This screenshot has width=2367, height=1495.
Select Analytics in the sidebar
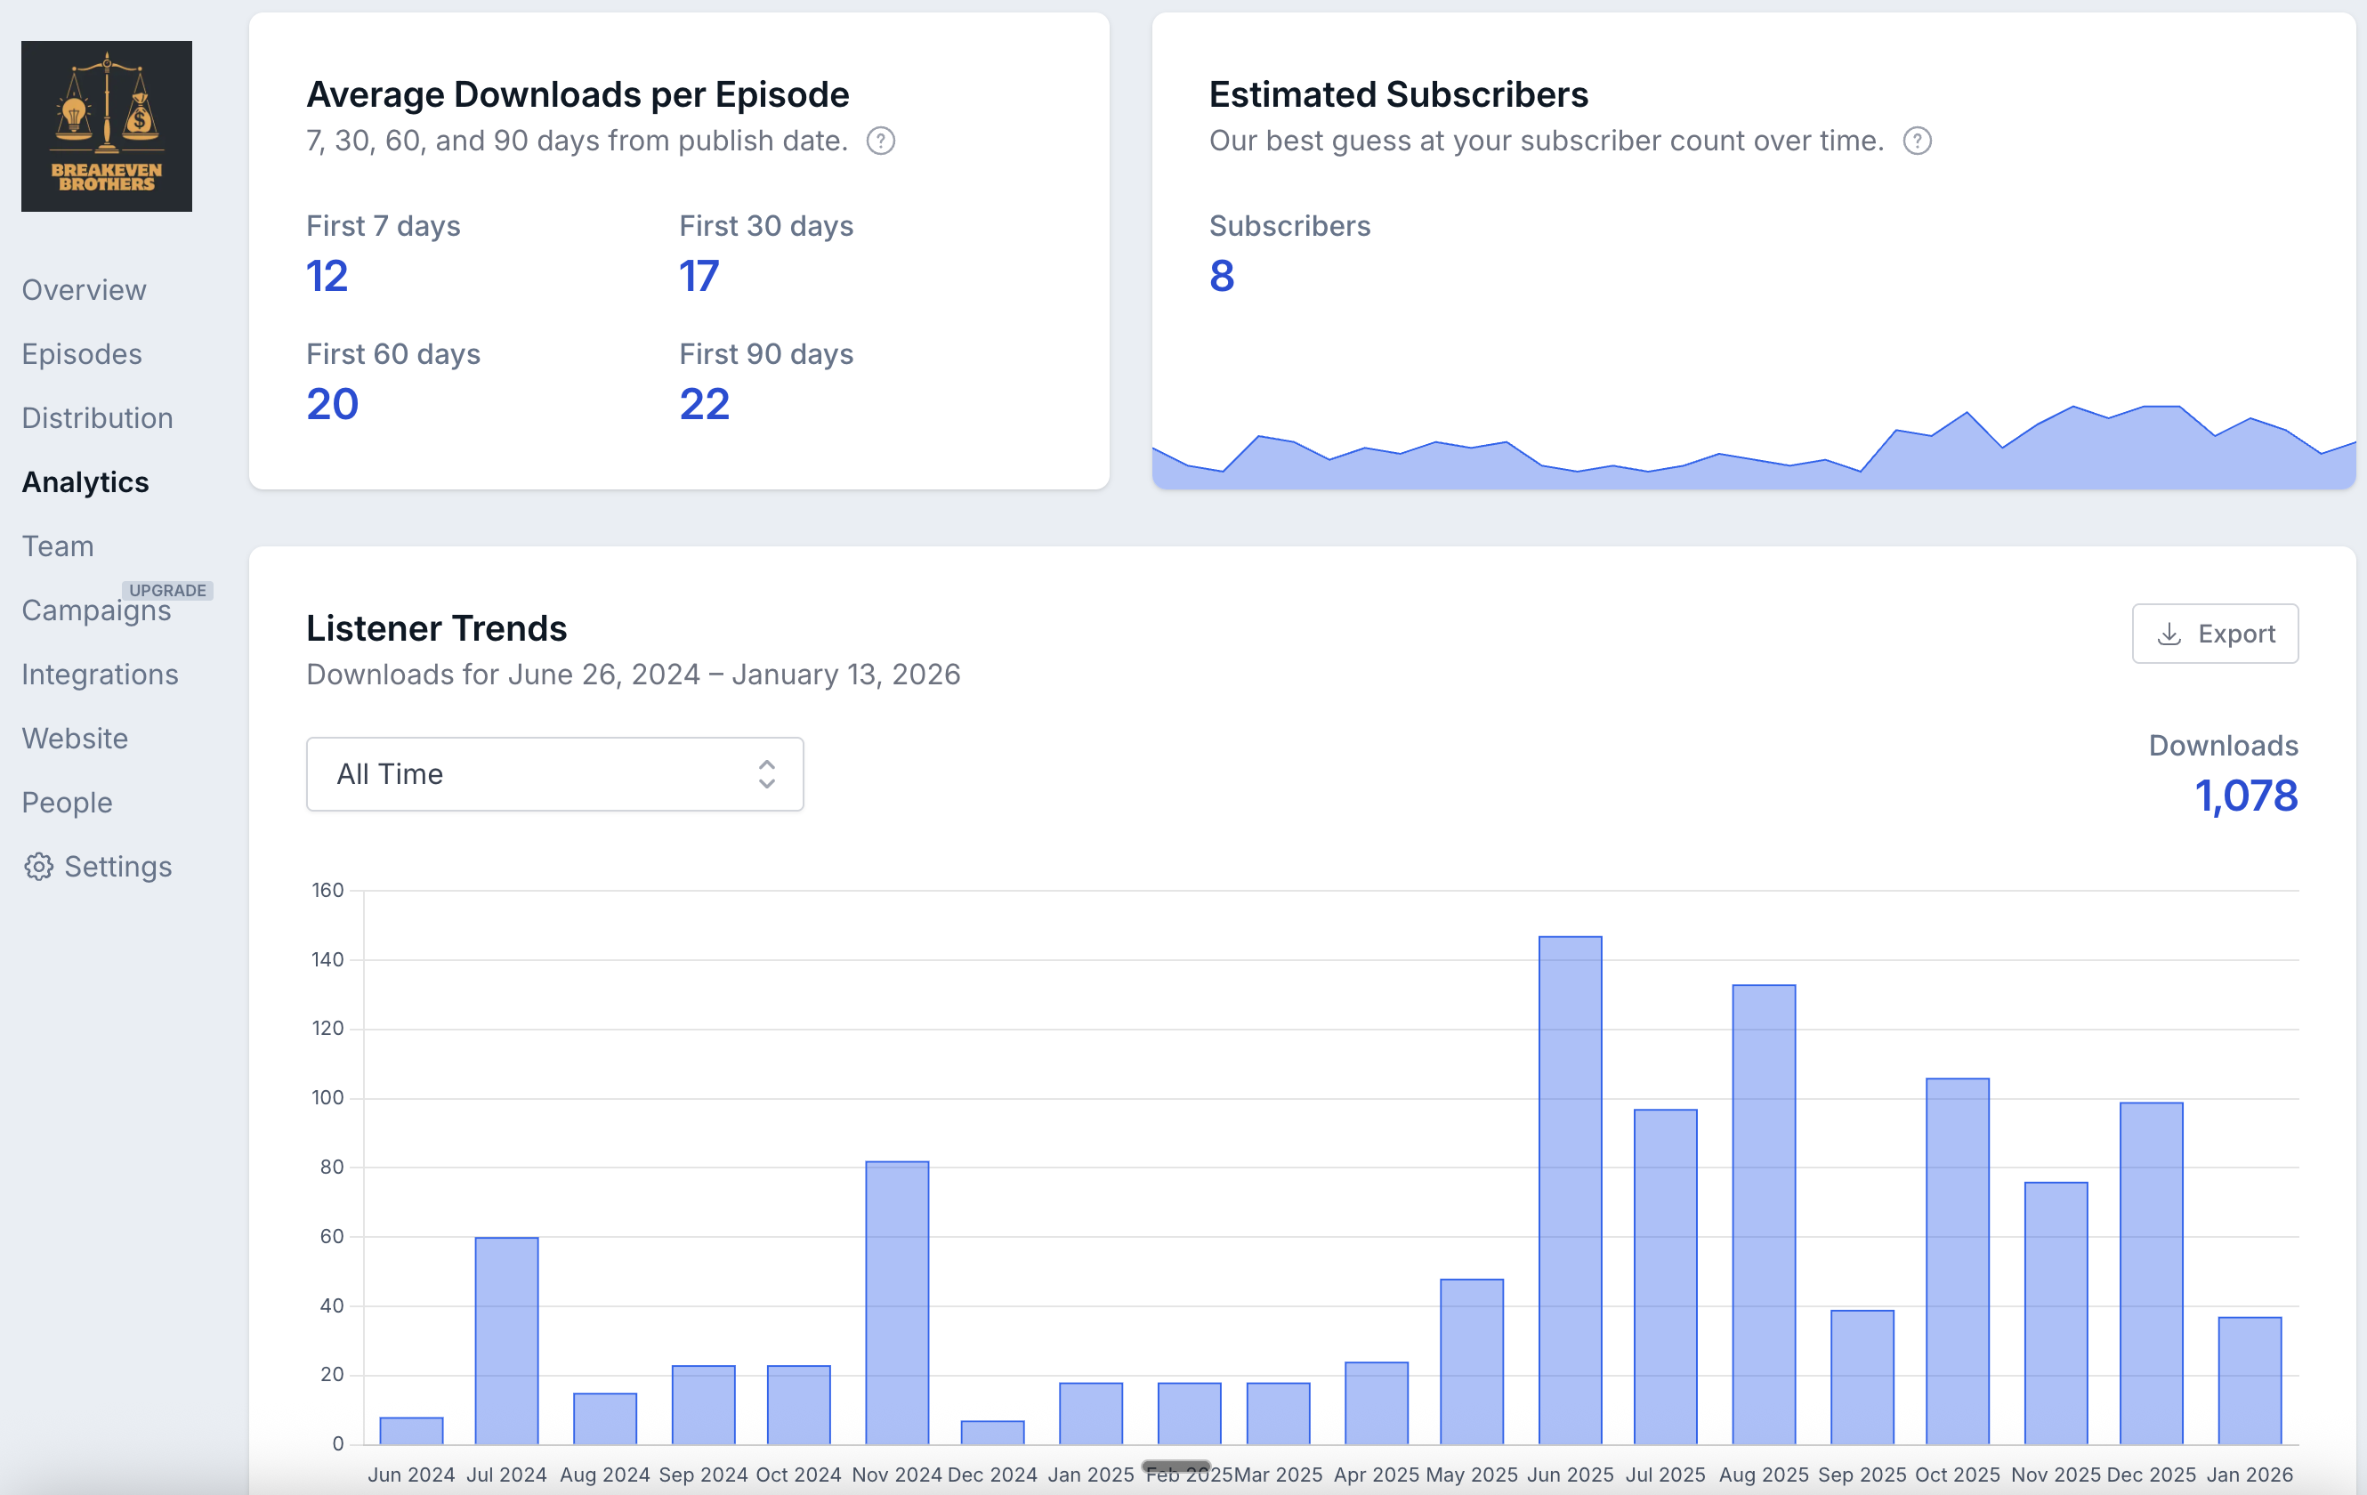pos(85,481)
